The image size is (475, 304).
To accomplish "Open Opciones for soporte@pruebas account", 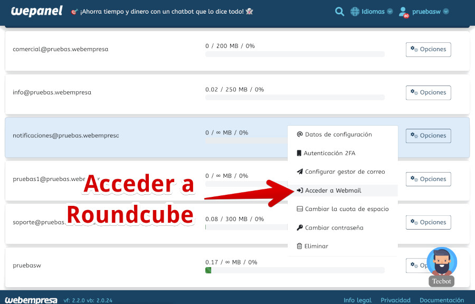I will 429,222.
